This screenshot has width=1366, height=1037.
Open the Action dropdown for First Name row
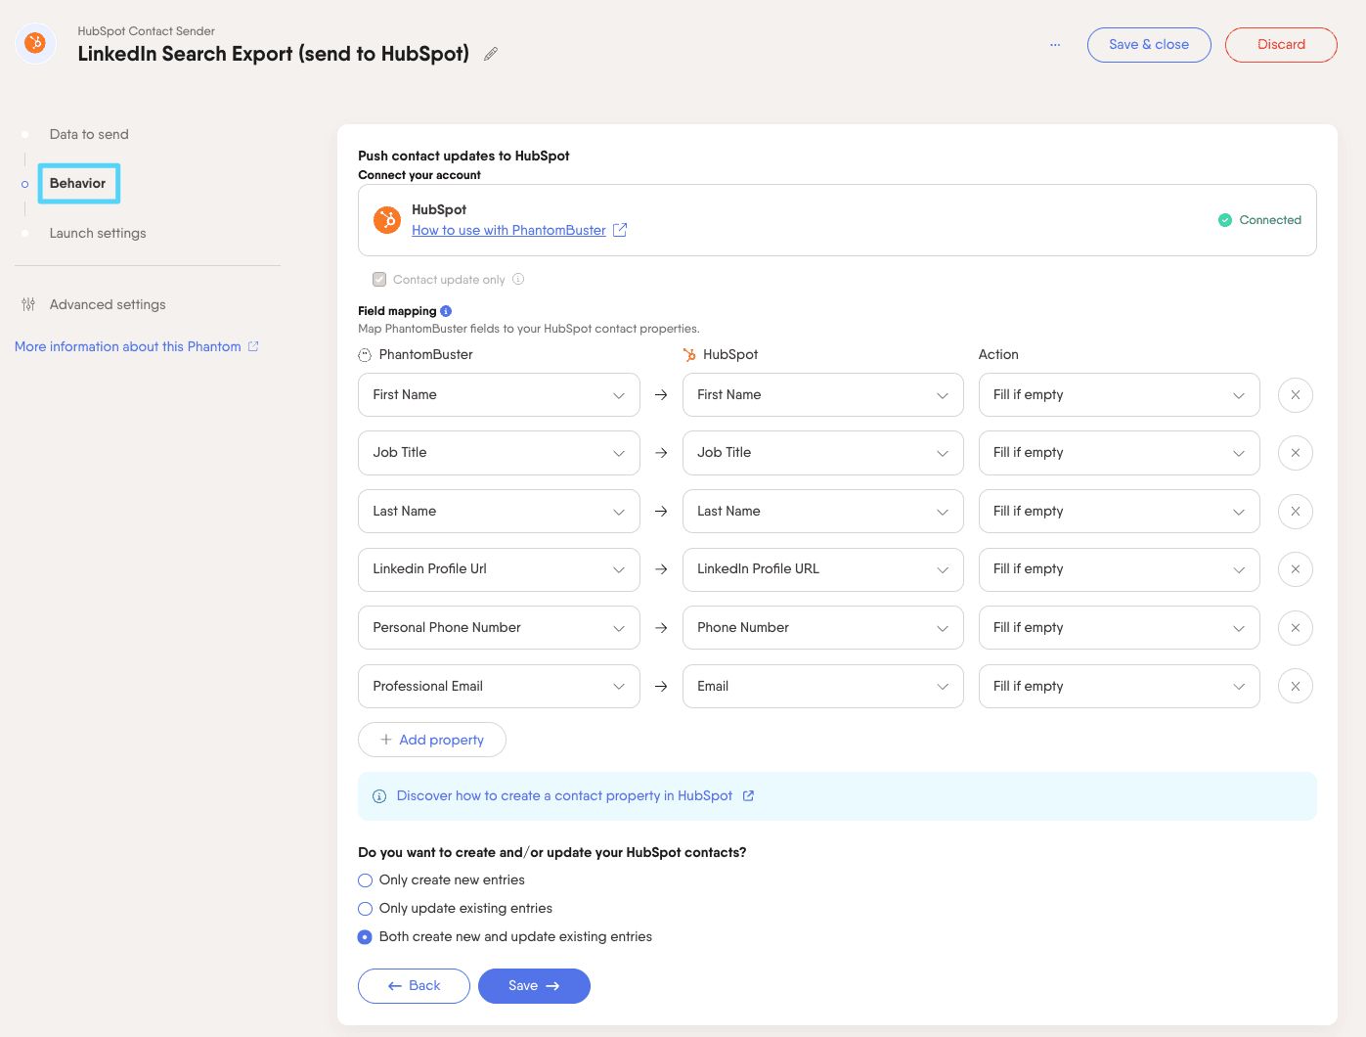coord(1120,395)
